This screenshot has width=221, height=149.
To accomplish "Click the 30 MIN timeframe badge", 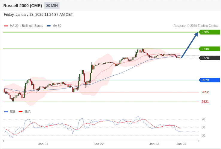I will pyautogui.click(x=52, y=6).
